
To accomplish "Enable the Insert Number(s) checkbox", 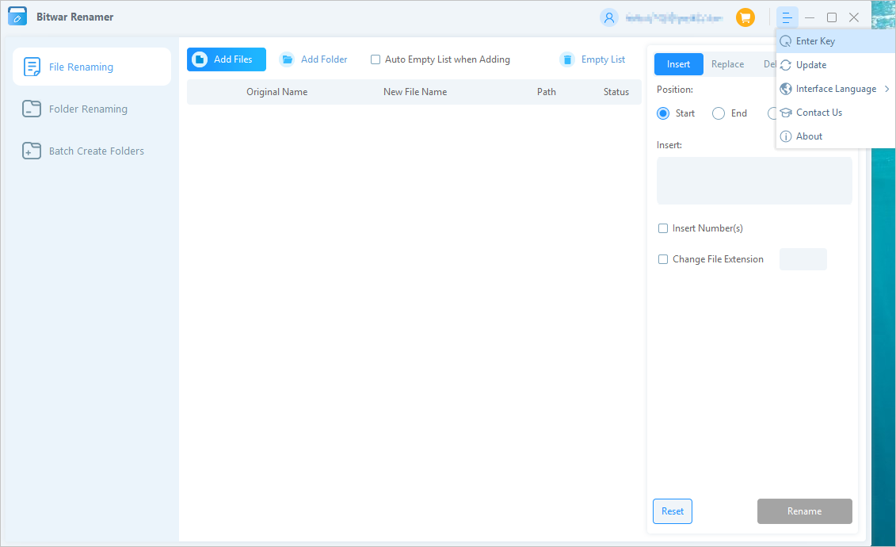I will [x=663, y=228].
